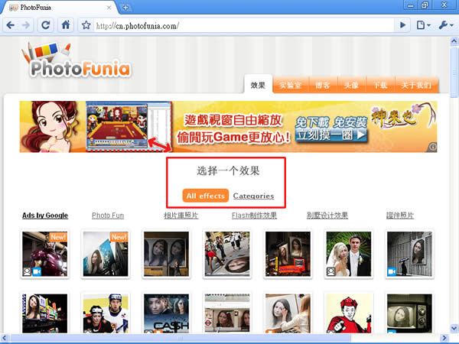Go back using the browser back arrow
459x344 pixels.
(11, 25)
